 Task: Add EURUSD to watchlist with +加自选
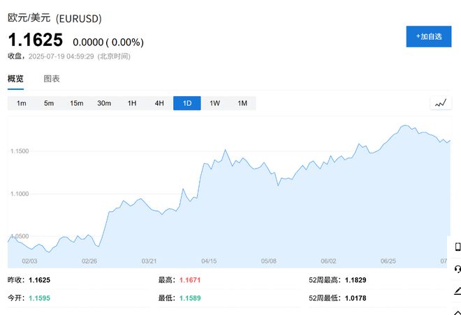coord(429,36)
